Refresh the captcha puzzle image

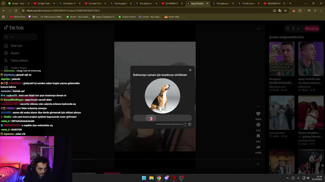[185, 124]
